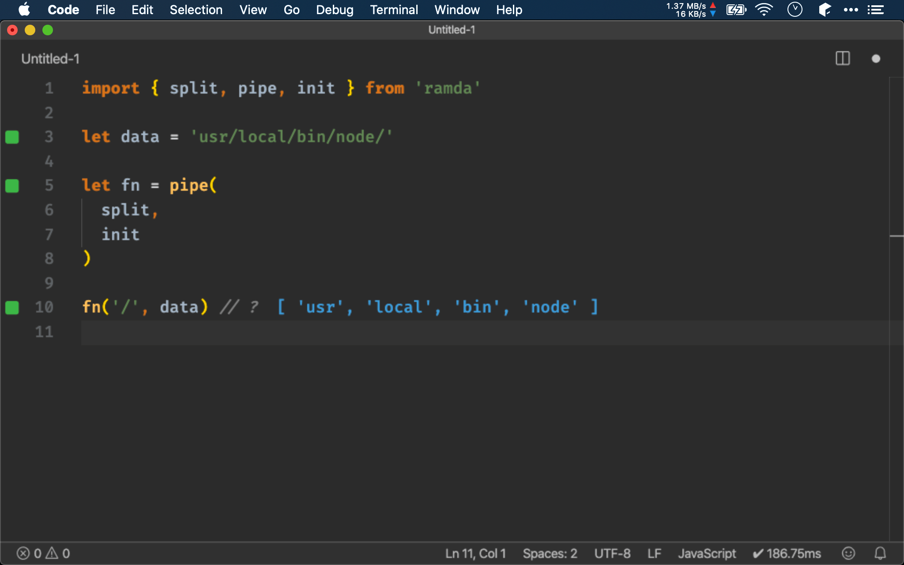Open the Code application menu
904x565 pixels.
pos(63,10)
